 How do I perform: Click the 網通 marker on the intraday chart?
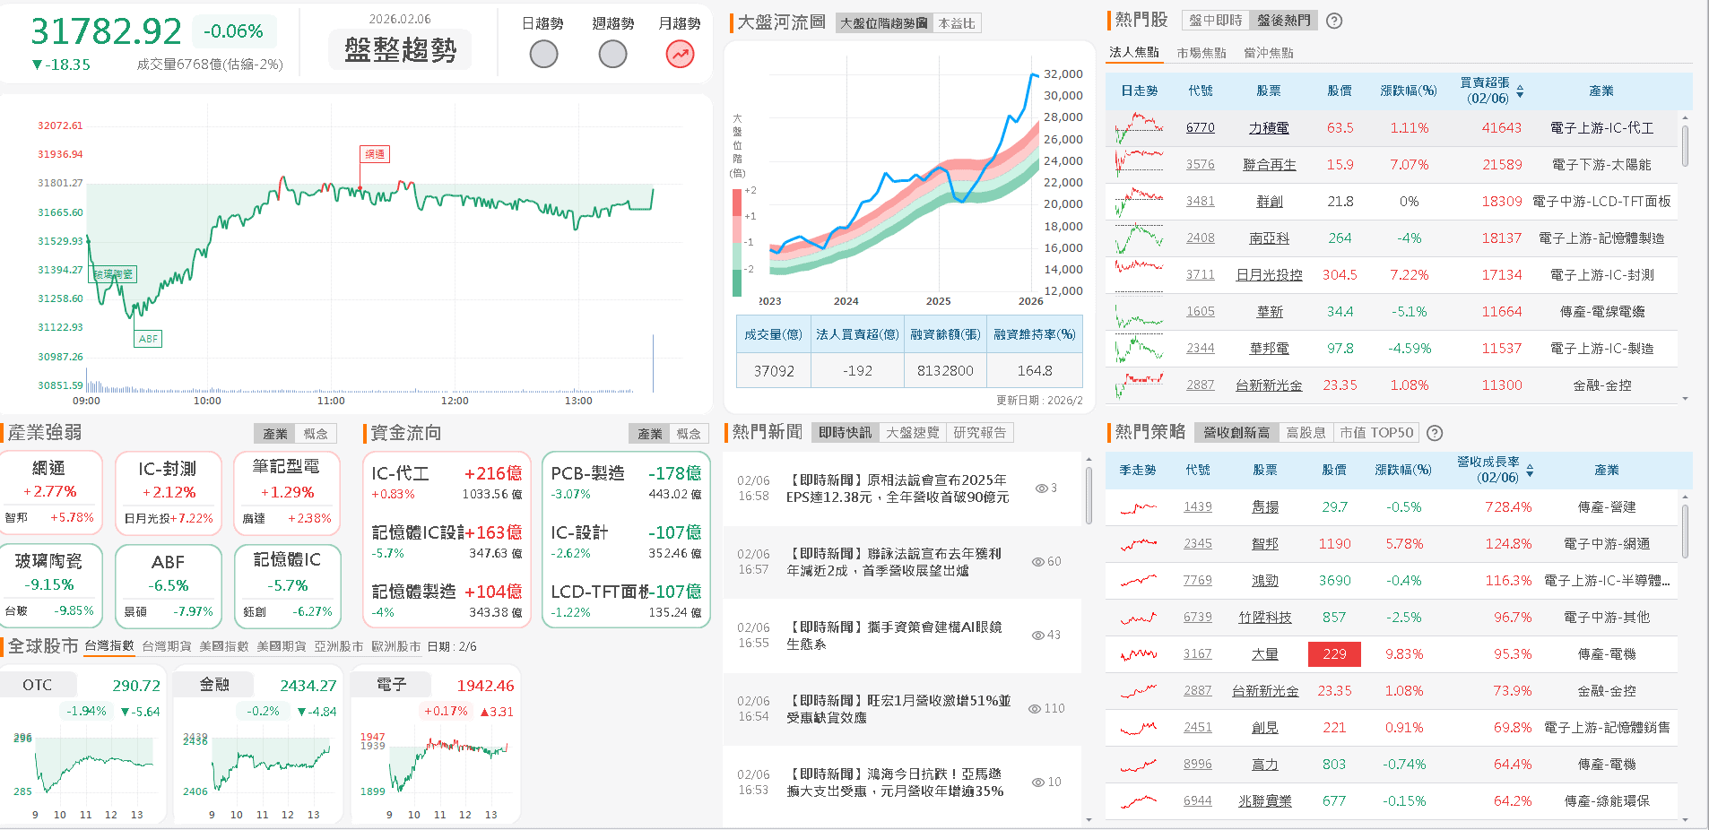coord(376,153)
